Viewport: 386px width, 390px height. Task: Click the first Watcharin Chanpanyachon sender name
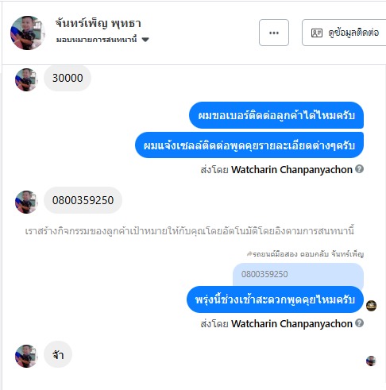(x=291, y=169)
